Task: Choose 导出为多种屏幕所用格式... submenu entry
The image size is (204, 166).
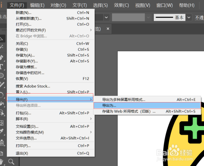Action: (147, 100)
